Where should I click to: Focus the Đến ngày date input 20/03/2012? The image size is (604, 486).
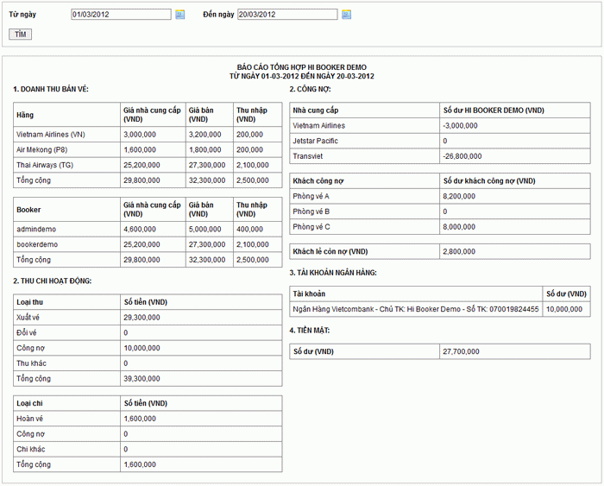(287, 15)
